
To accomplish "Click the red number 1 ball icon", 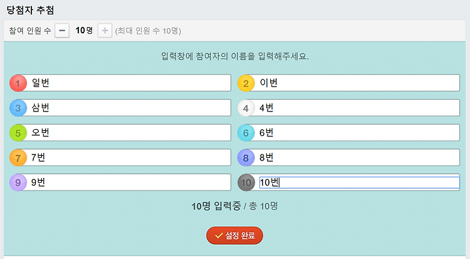I will (18, 83).
